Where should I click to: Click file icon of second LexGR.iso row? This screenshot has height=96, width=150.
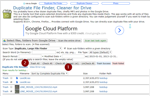pos(17,82)
